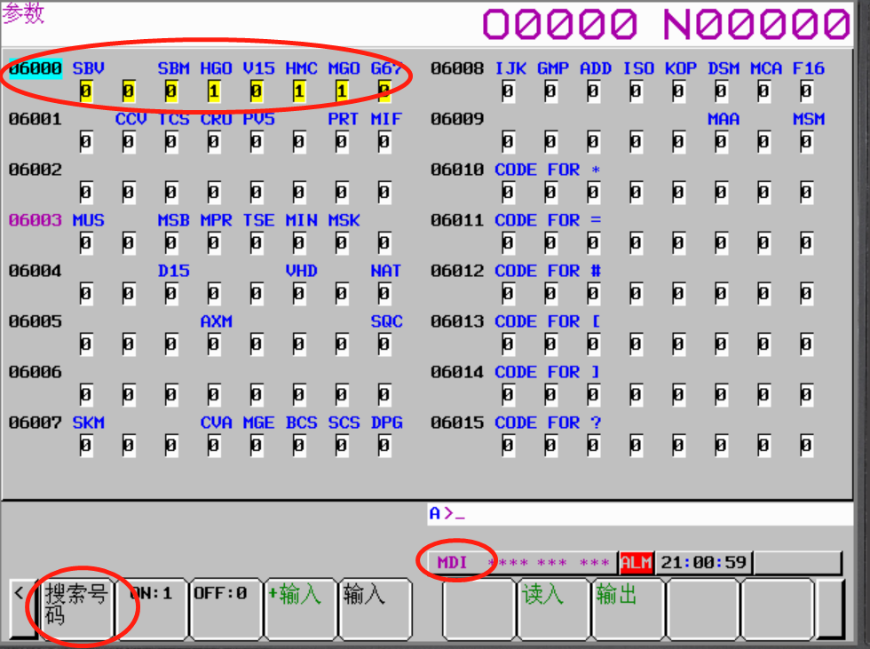Toggle the HMC bit of parameter 06000
The width and height of the screenshot is (870, 649).
tap(298, 91)
